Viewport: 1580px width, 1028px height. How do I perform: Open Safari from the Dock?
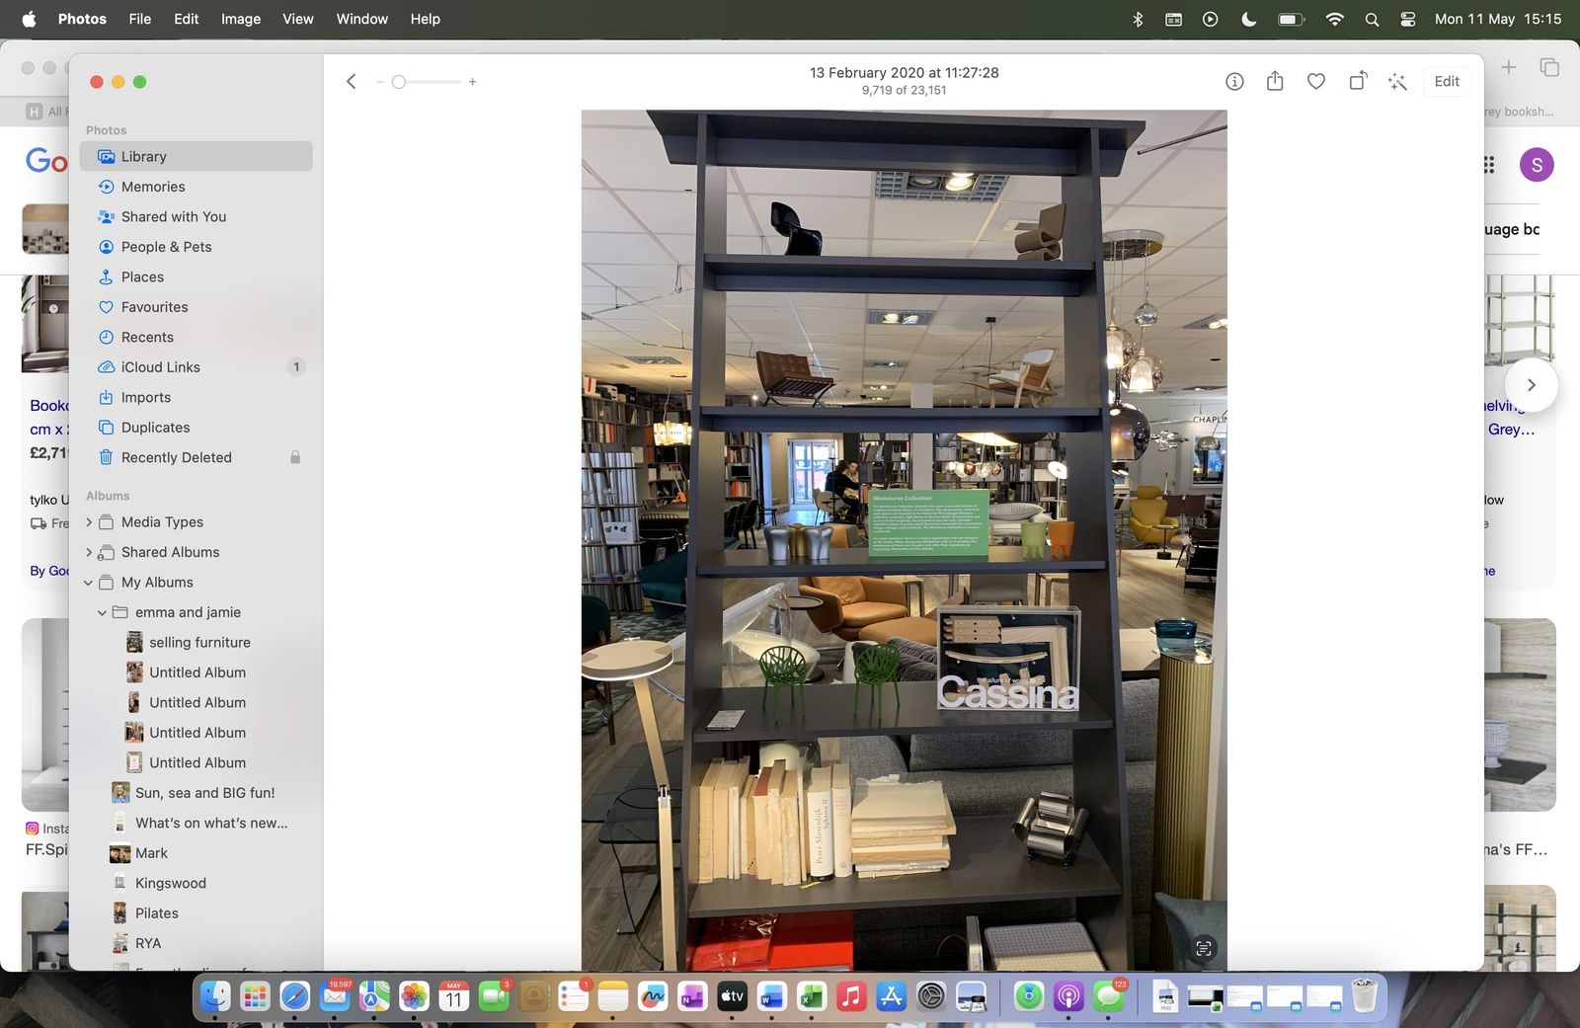pyautogui.click(x=294, y=996)
